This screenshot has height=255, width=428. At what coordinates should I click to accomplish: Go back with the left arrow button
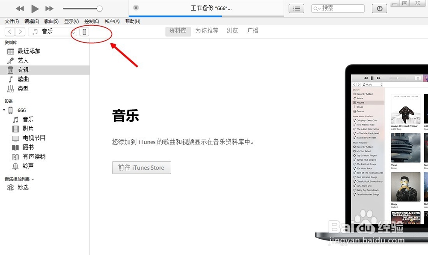pos(10,32)
